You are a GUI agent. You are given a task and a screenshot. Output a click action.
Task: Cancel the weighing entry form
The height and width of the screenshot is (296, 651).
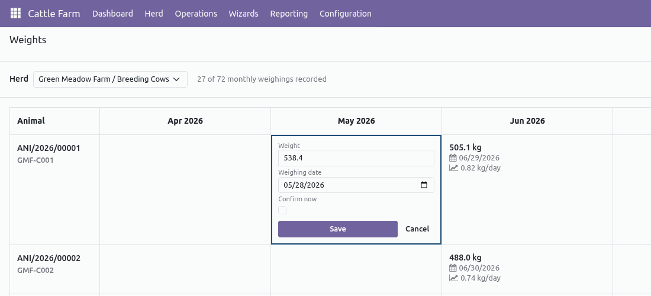pos(417,229)
